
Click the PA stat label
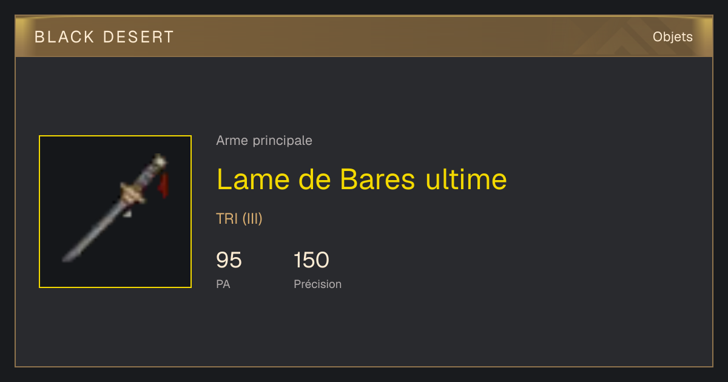point(223,284)
